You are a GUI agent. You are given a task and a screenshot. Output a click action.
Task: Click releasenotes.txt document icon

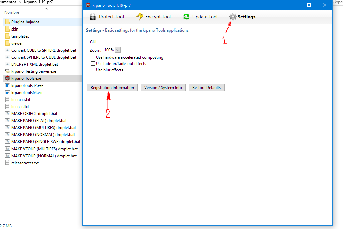(7, 163)
